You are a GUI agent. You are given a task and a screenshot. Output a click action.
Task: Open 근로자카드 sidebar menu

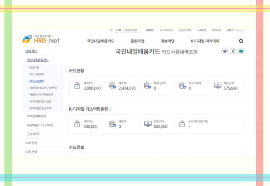pos(33,134)
